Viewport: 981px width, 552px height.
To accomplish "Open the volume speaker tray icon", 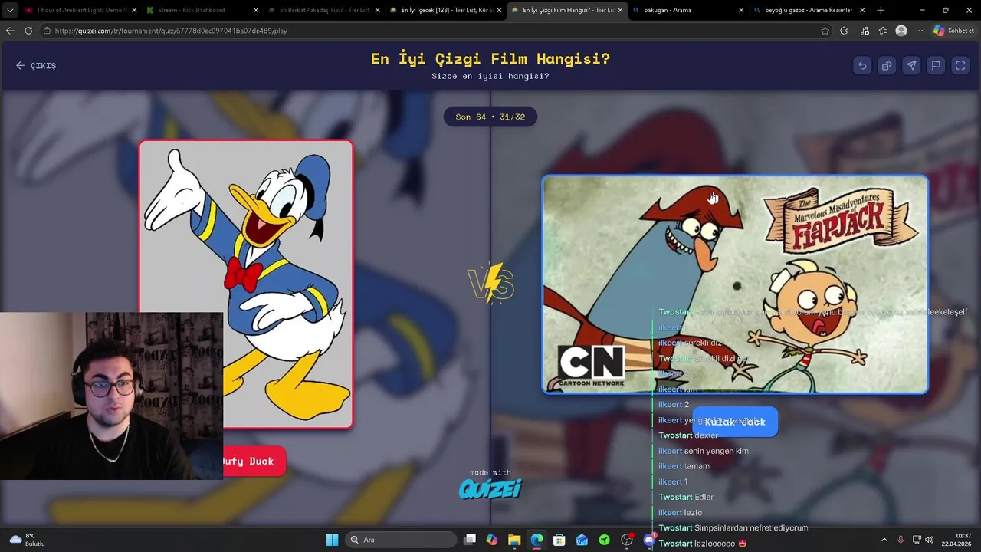I will point(930,540).
